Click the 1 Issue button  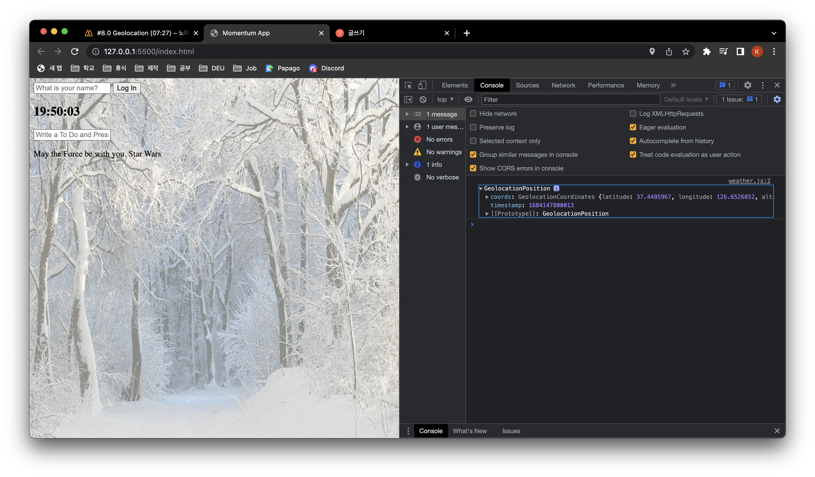(739, 100)
